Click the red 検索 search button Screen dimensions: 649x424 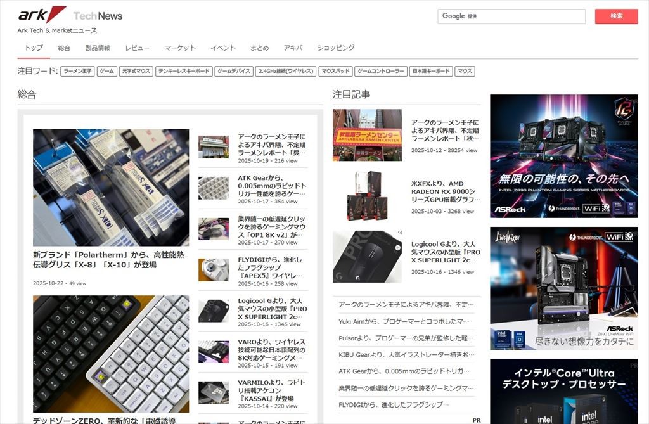pos(616,16)
